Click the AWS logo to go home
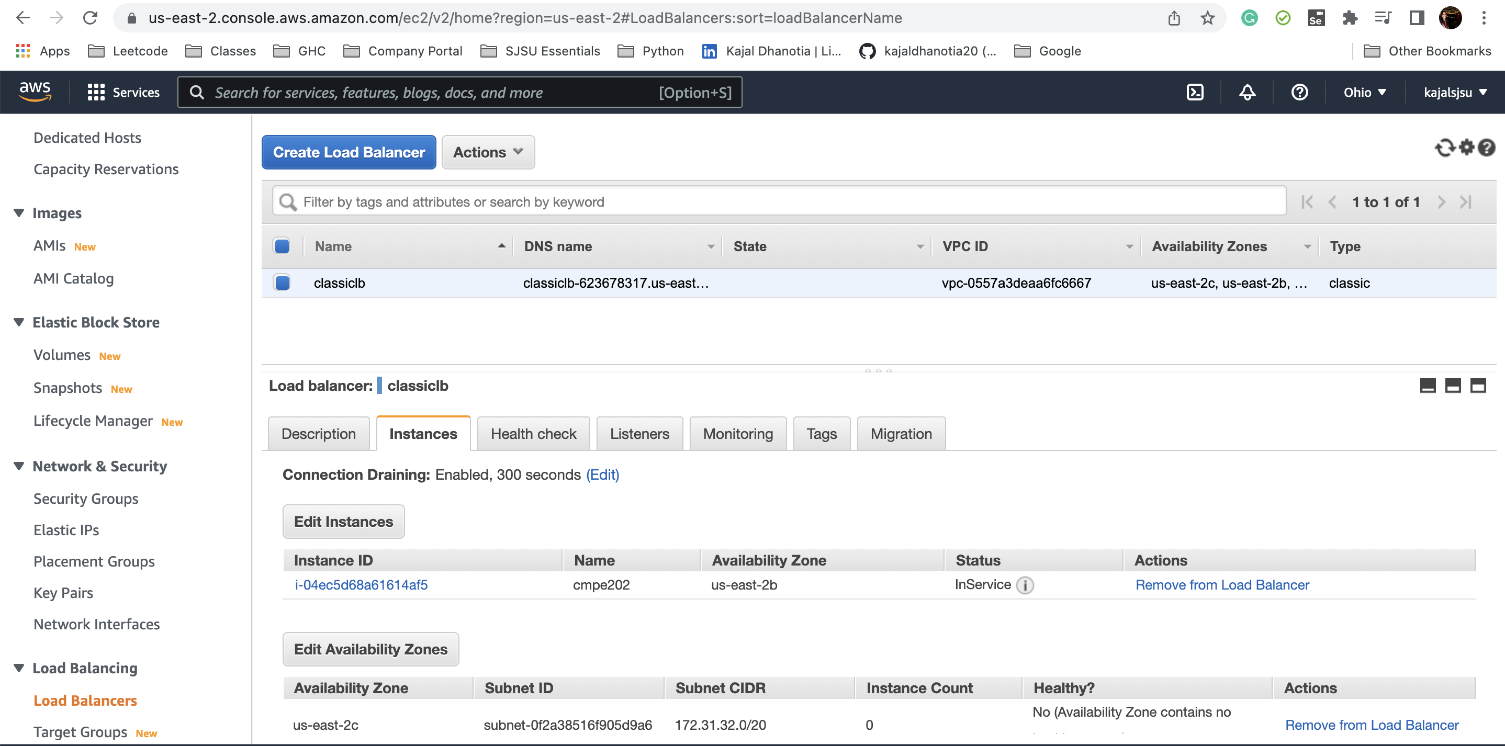1505x746 pixels. (35, 91)
